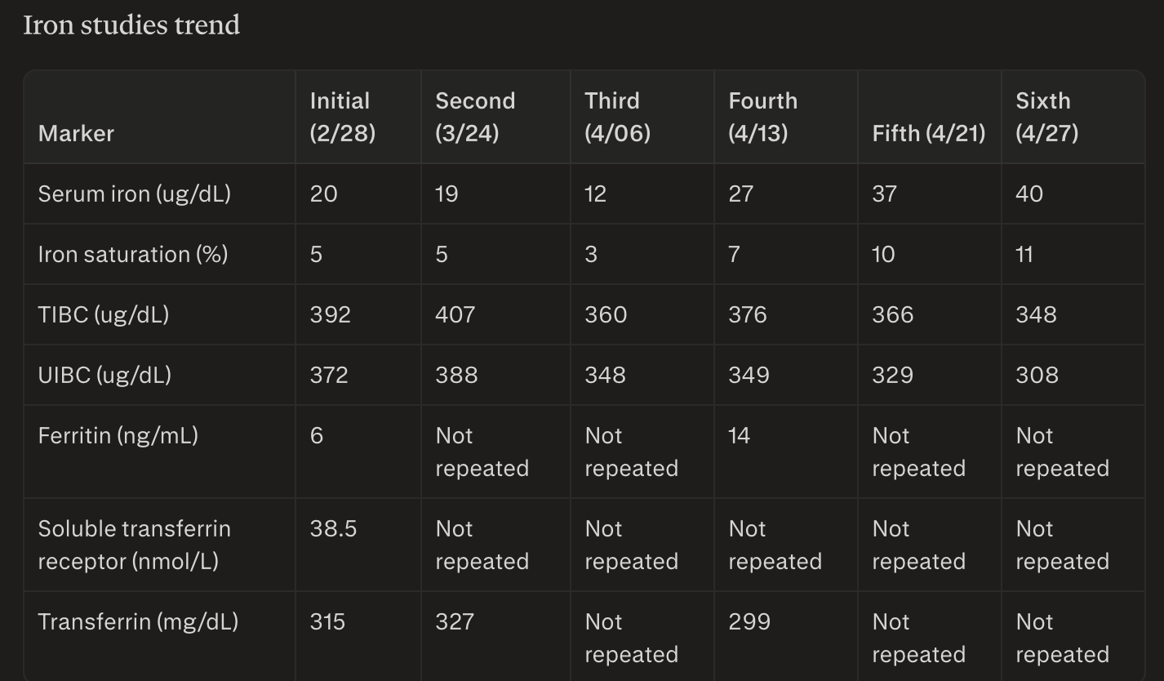
Task: Select the Marker column header
Action: click(x=76, y=133)
